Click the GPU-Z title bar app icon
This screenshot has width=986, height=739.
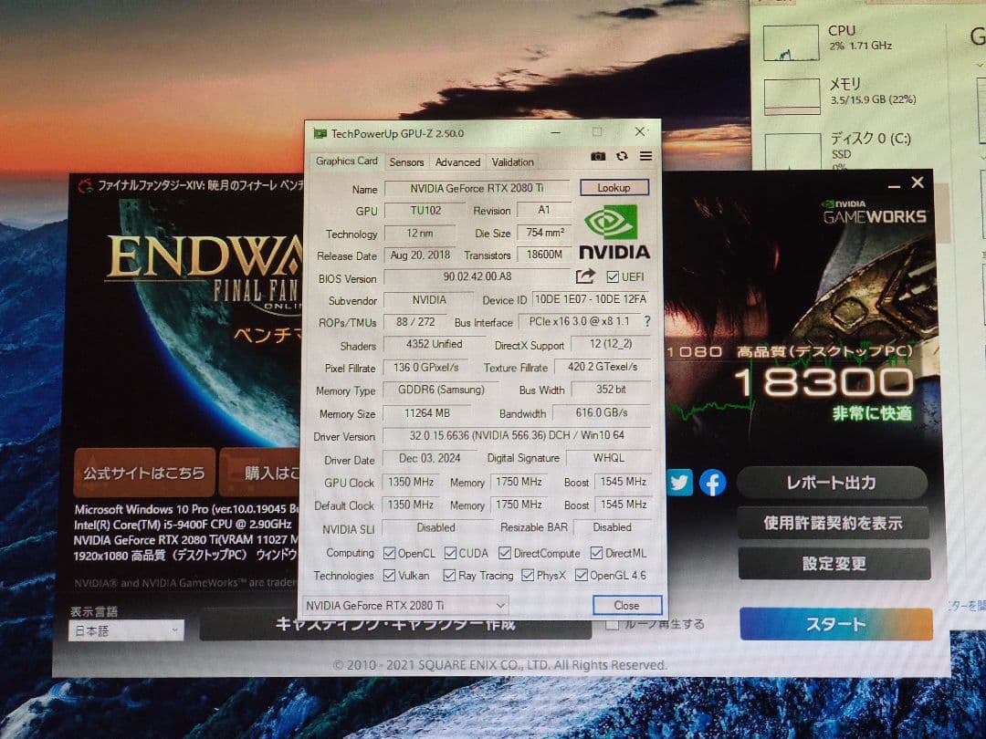(320, 134)
